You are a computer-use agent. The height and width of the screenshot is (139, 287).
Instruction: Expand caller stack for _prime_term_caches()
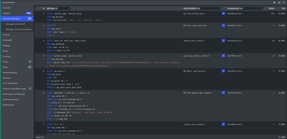[223, 124]
